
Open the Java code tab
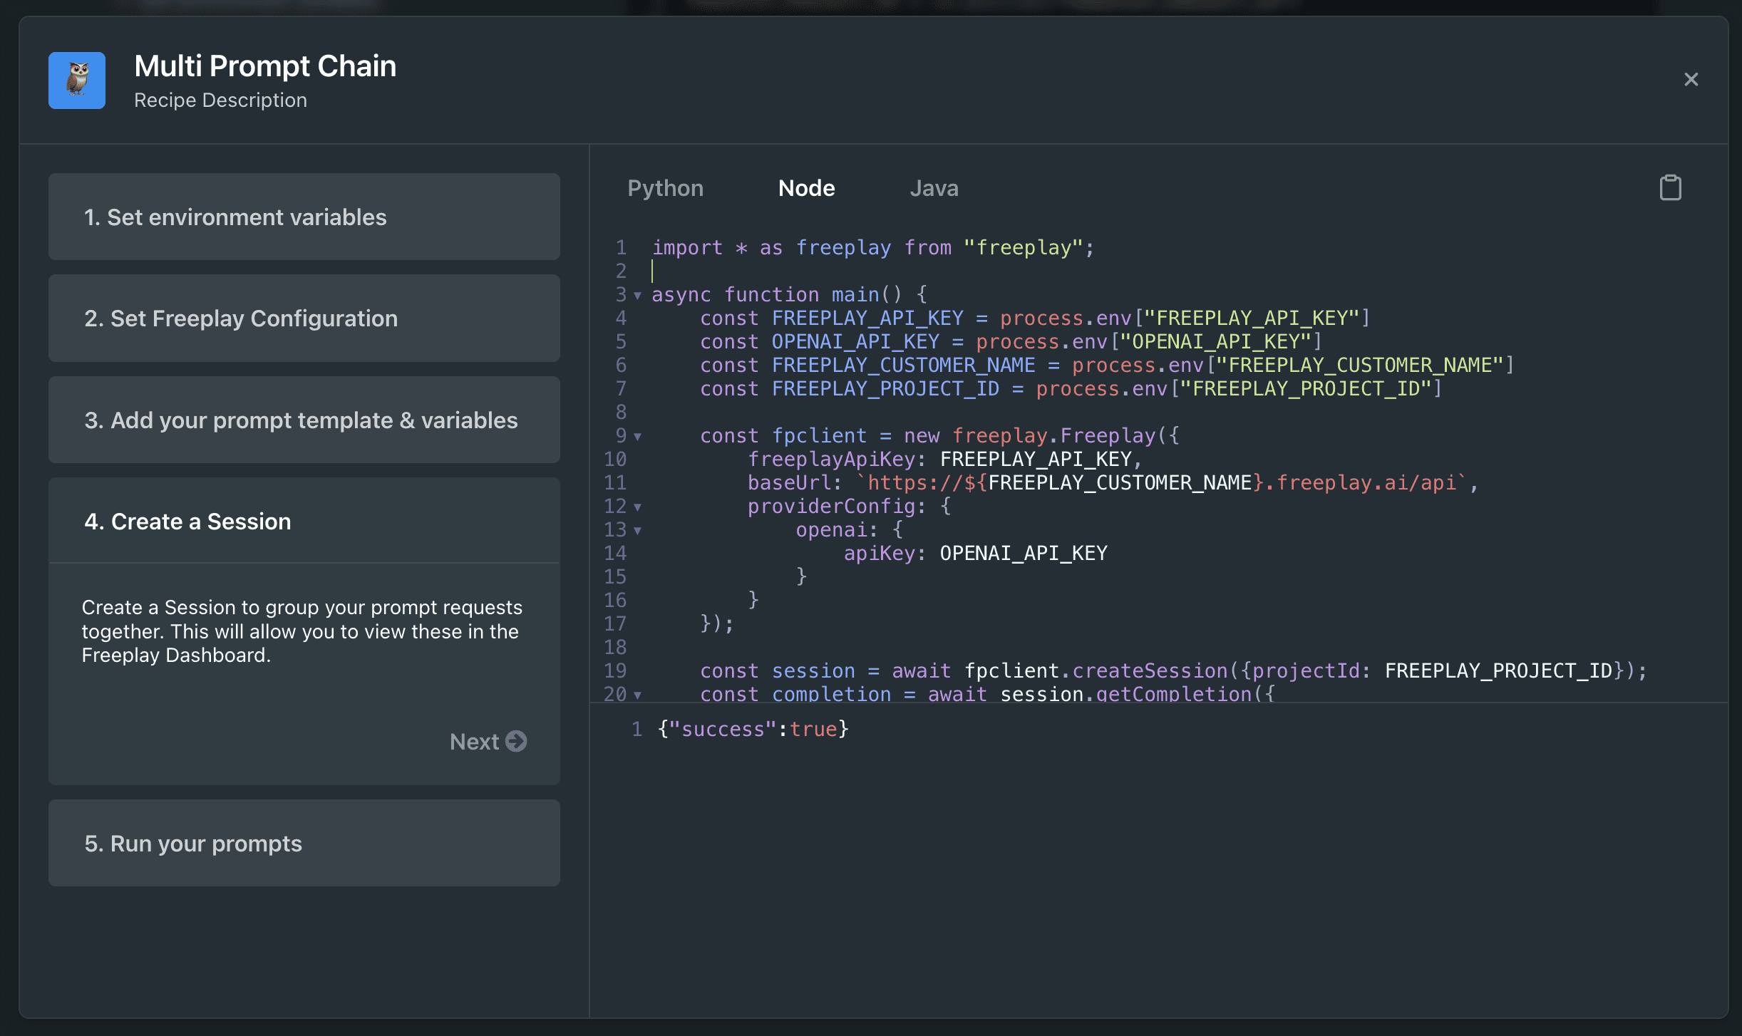tap(934, 188)
